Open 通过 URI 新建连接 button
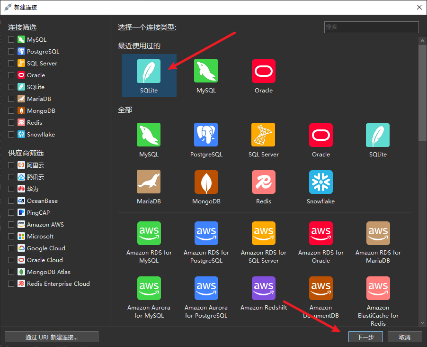427x347 pixels. tap(52, 337)
